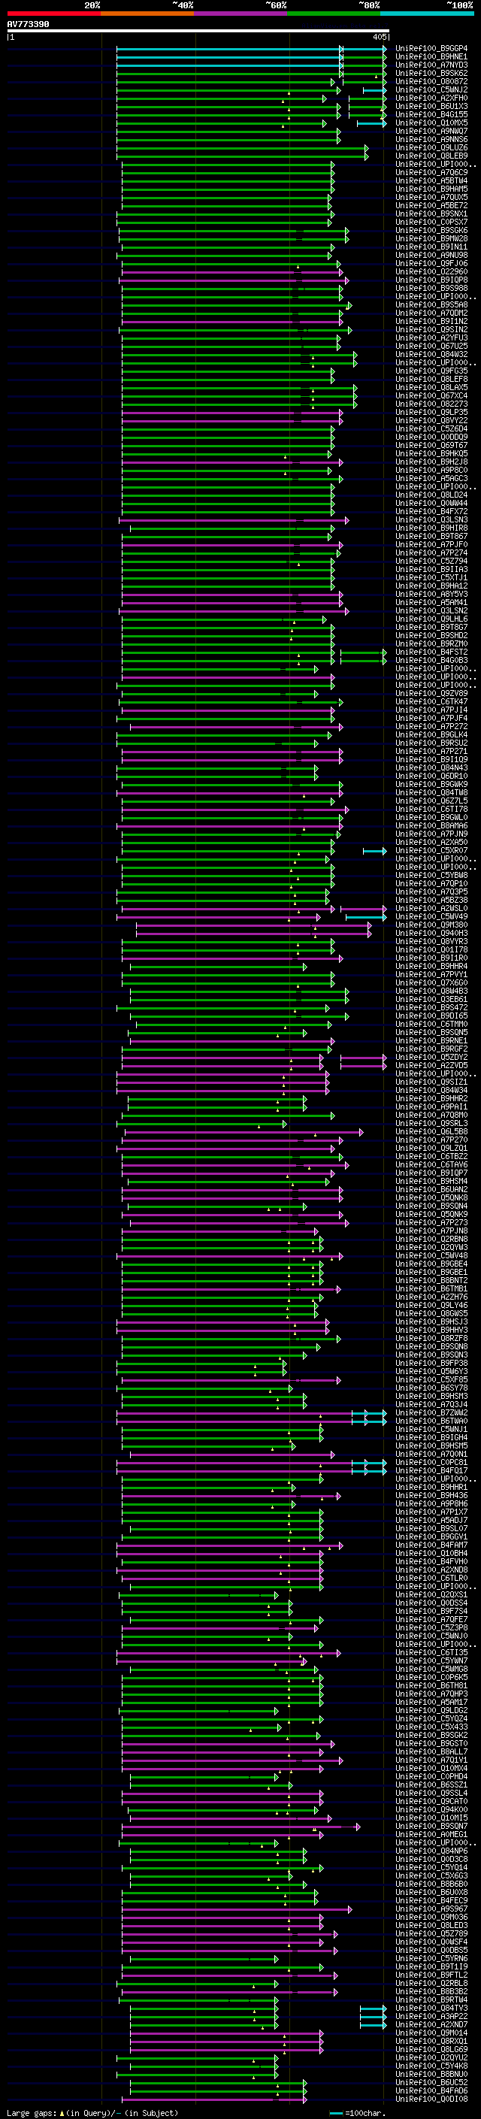
Task: Select hit UniRef100_Q8LAX5
Action: click(x=431, y=387)
